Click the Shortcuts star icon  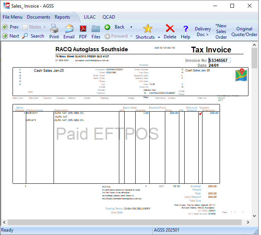coord(148,28)
